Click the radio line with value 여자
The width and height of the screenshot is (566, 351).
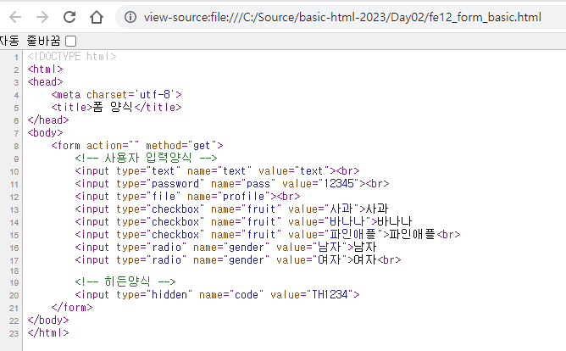(238, 260)
